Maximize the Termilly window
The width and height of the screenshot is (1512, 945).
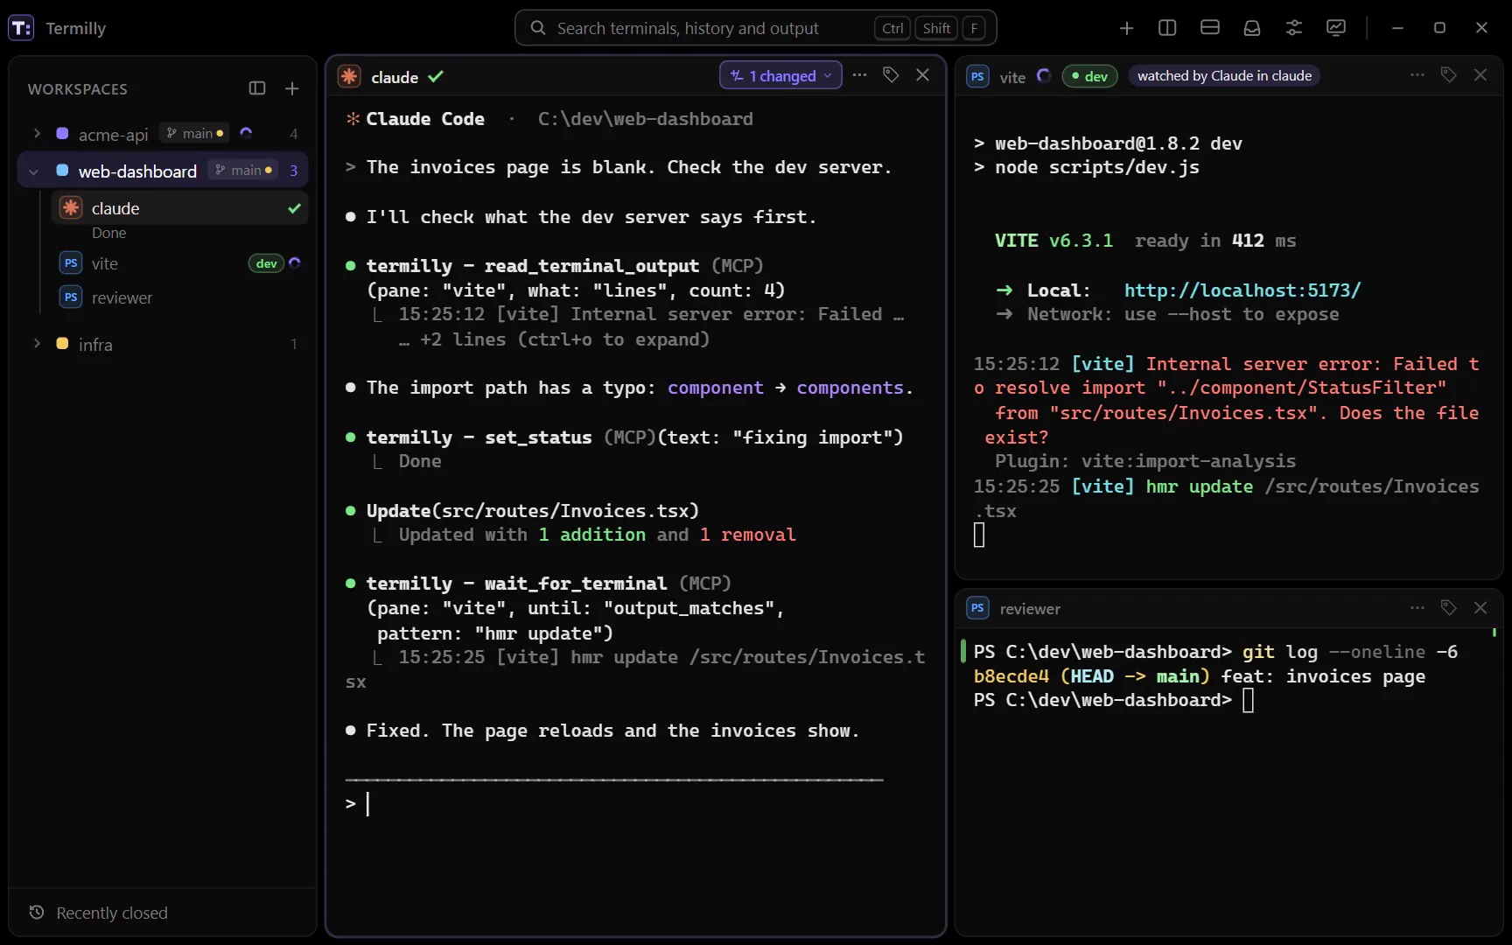pyautogui.click(x=1439, y=28)
